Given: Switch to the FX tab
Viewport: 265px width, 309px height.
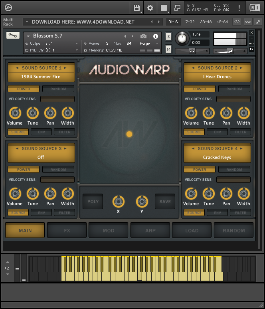Looking at the screenshot, I should [67, 230].
